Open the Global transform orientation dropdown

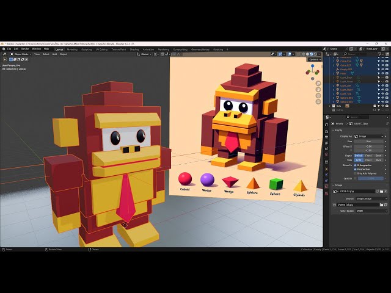click(144, 54)
